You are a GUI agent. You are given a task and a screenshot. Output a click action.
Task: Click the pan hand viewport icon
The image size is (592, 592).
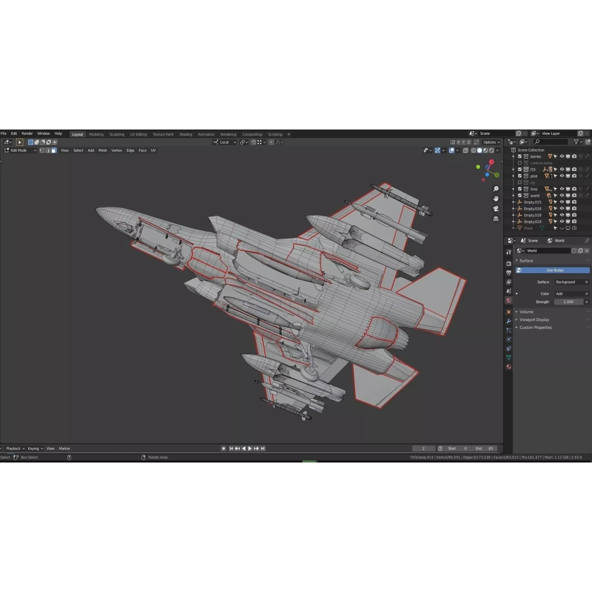(496, 199)
